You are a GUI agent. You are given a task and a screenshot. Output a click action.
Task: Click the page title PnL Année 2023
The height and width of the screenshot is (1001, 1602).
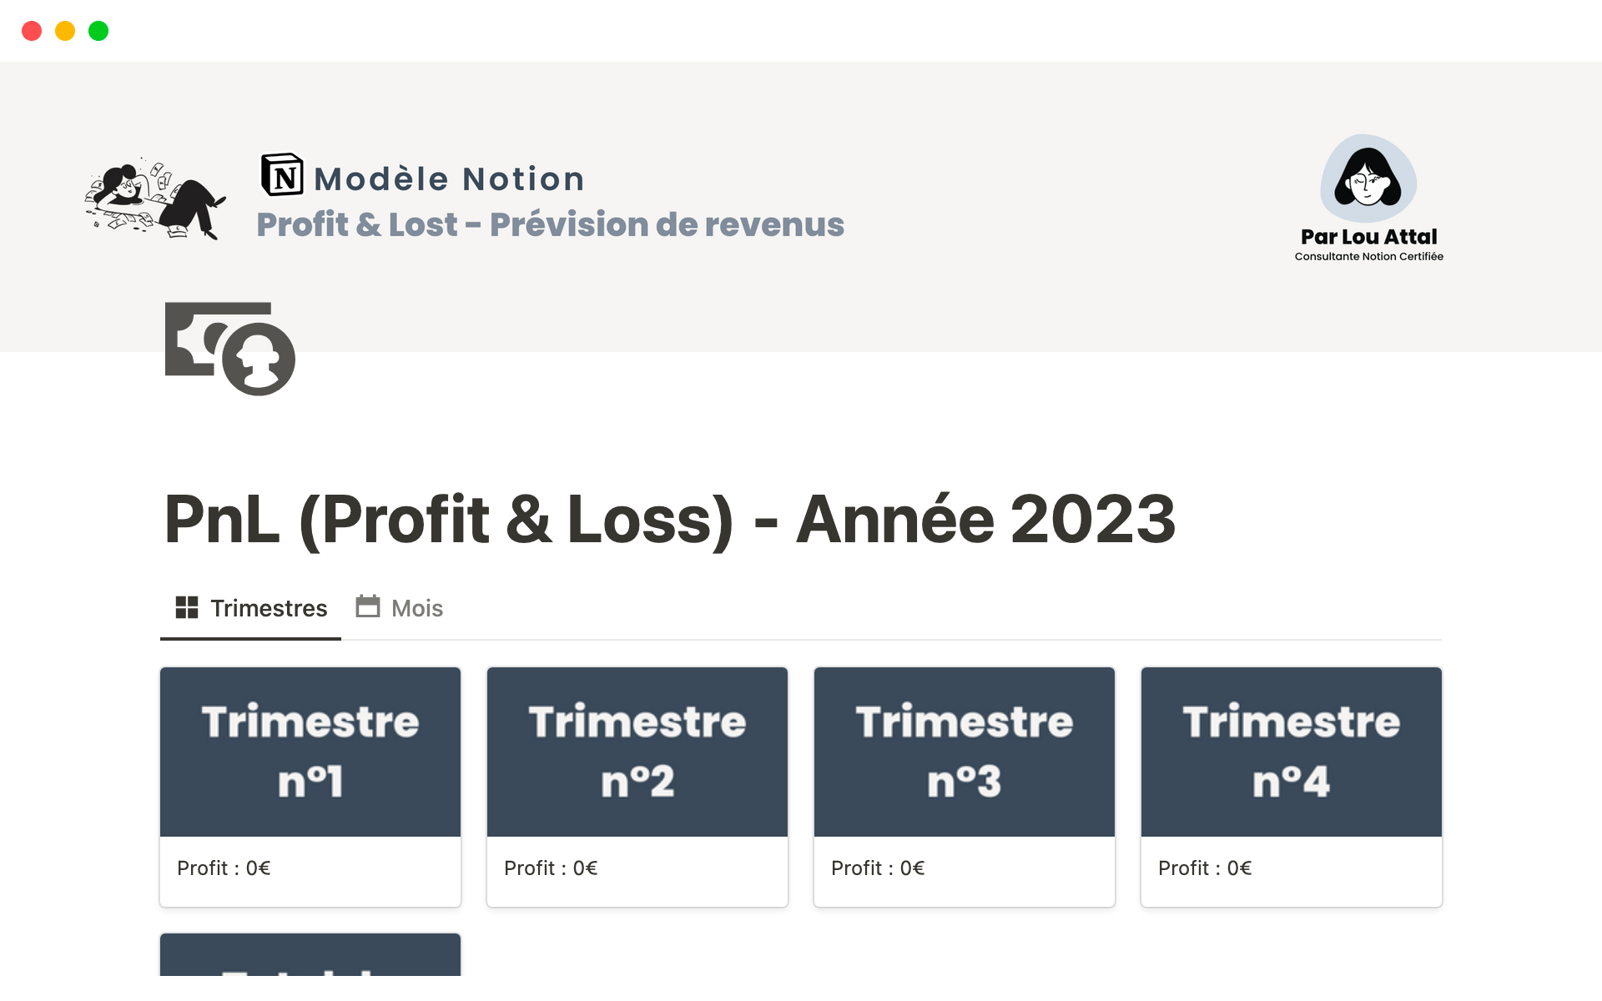pyautogui.click(x=669, y=520)
